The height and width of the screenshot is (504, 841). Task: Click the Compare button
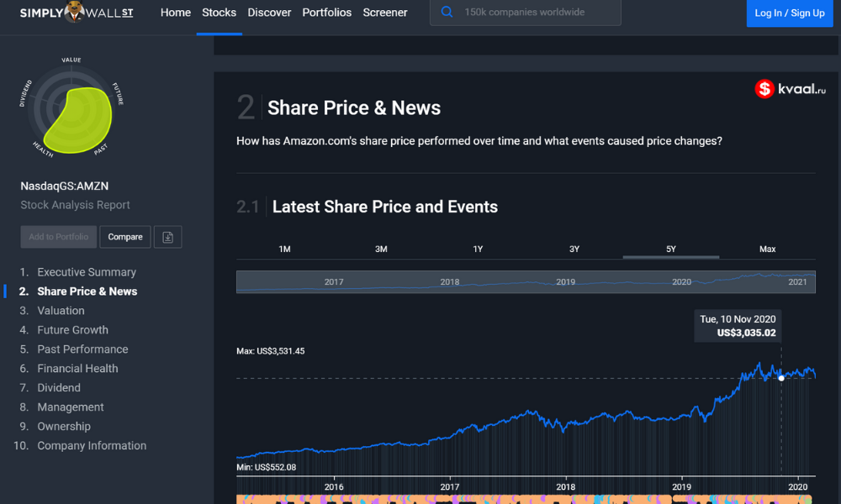click(x=125, y=237)
